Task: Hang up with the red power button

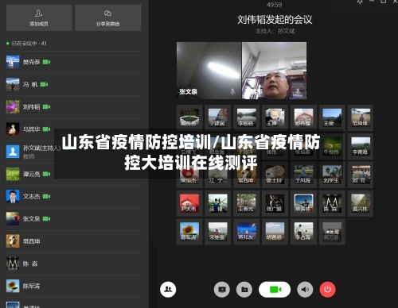Action: click(328, 290)
